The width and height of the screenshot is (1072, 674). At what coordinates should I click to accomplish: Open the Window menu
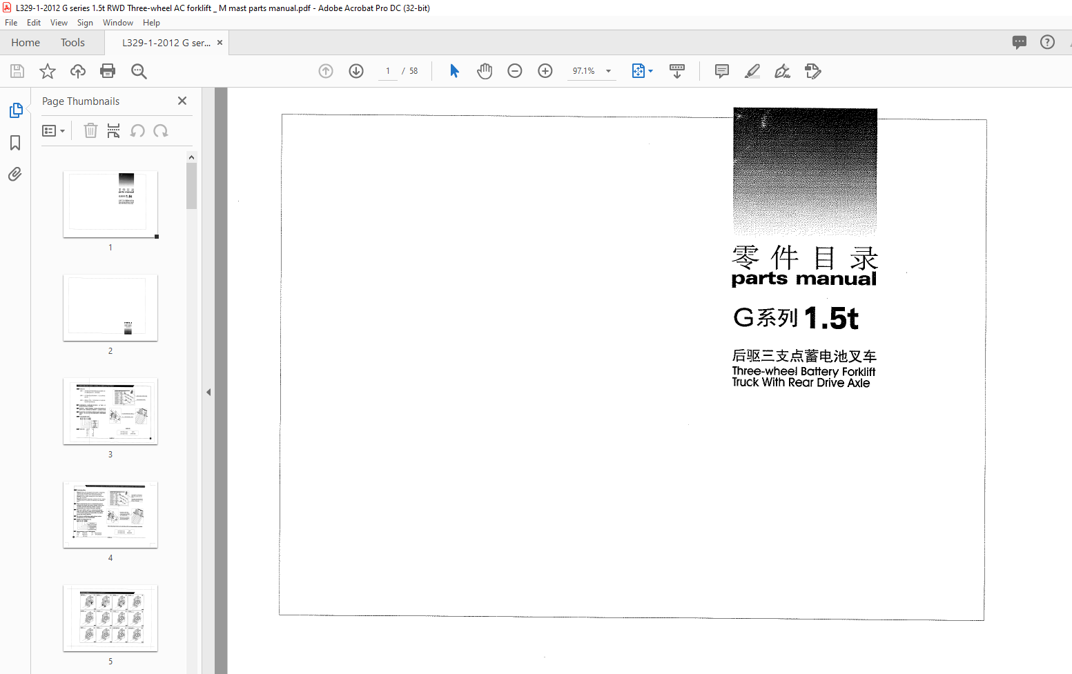(x=118, y=23)
